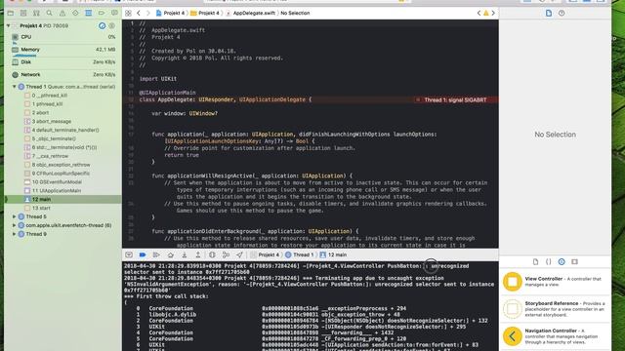Show the Code Snippet library

coord(549,262)
